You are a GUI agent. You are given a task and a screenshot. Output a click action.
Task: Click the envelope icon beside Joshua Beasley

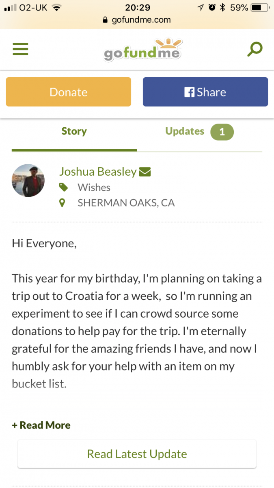click(145, 172)
